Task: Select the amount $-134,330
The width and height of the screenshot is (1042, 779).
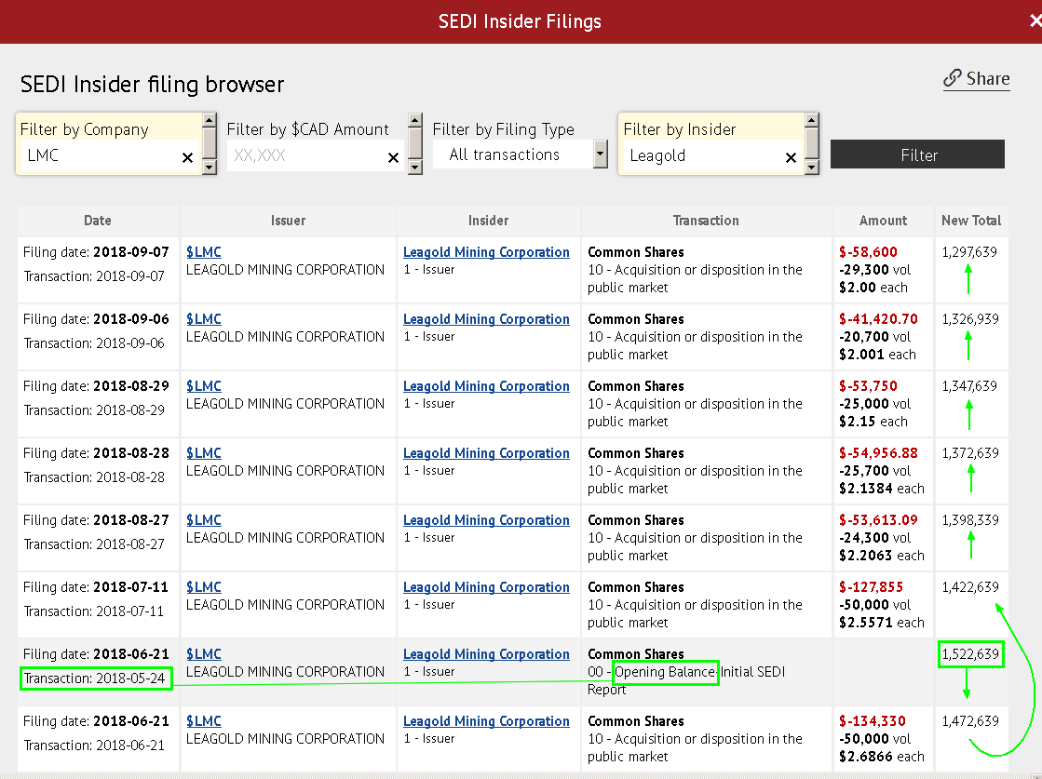Action: (x=873, y=721)
